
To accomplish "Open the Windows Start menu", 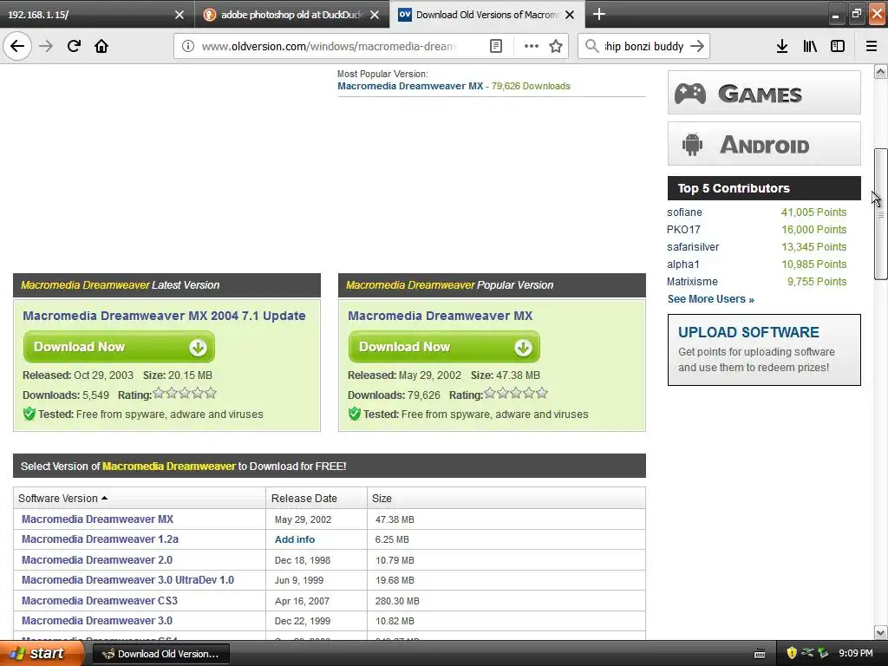I will (x=42, y=653).
